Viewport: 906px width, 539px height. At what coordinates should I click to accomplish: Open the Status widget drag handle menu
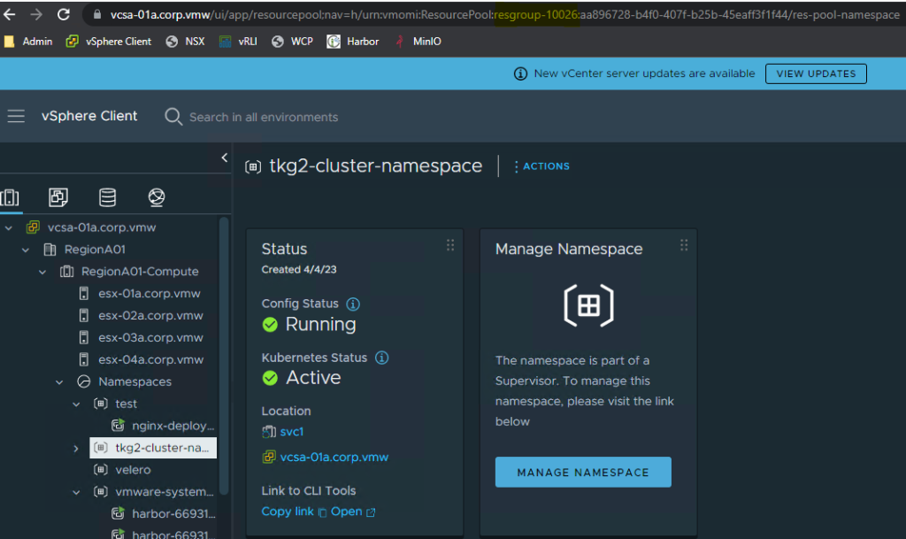click(x=450, y=244)
